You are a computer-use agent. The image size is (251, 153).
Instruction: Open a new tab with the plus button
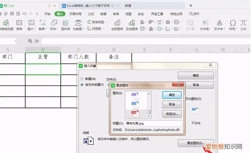[191, 6]
